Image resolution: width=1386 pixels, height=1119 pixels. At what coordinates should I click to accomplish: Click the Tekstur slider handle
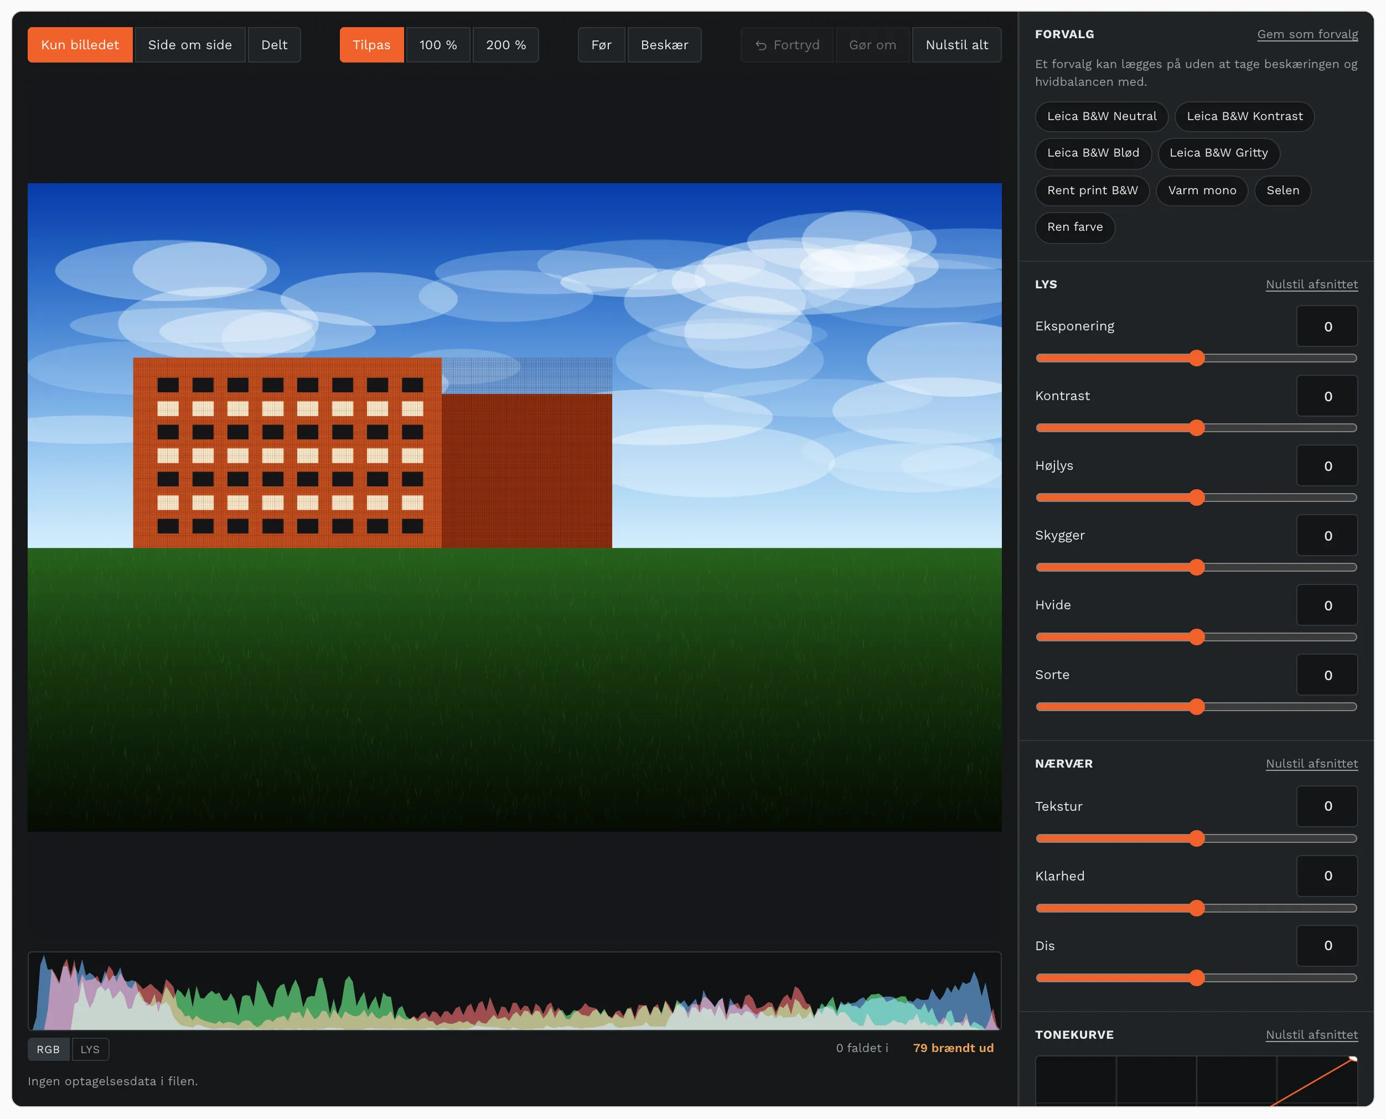(x=1197, y=838)
